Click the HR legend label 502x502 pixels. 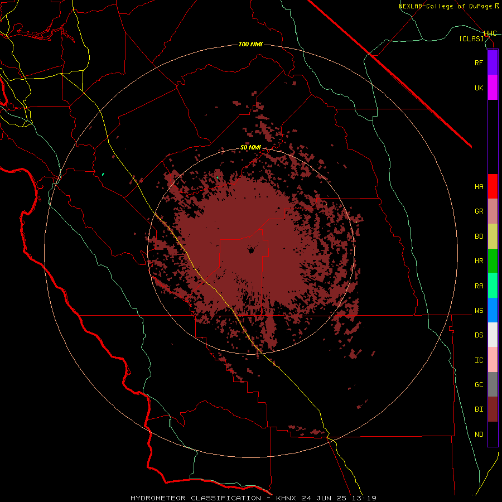click(x=479, y=261)
